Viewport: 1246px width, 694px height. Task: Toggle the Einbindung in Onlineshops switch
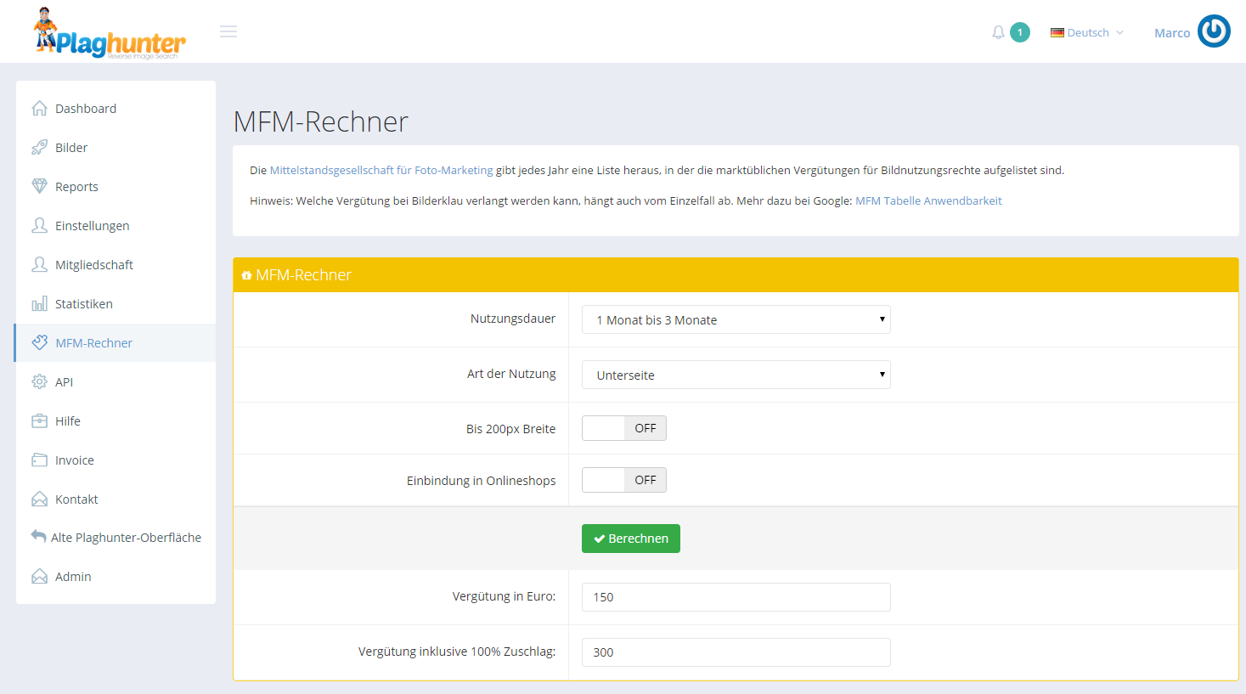(x=624, y=480)
